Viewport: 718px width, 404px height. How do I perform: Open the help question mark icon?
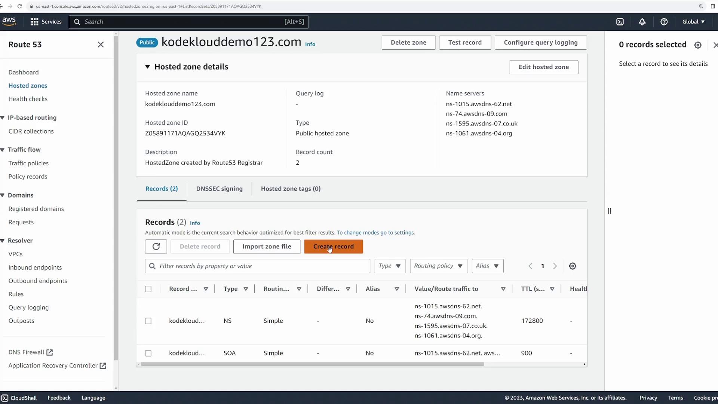tap(664, 22)
